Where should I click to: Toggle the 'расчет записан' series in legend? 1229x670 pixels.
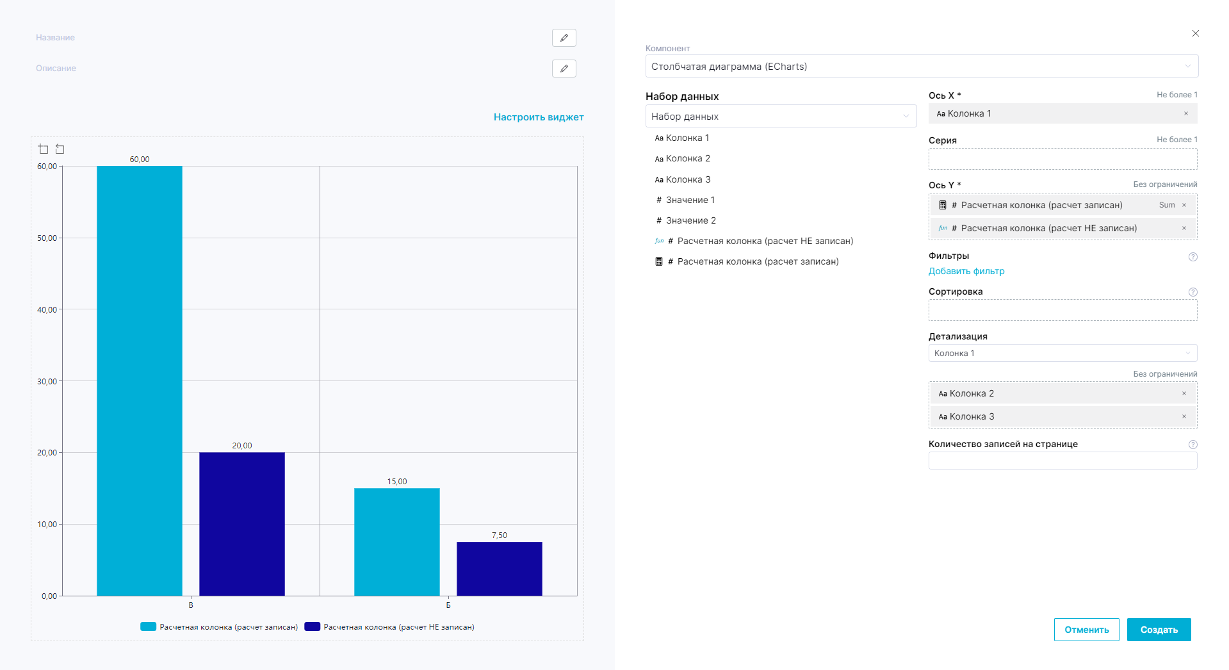pyautogui.click(x=219, y=627)
